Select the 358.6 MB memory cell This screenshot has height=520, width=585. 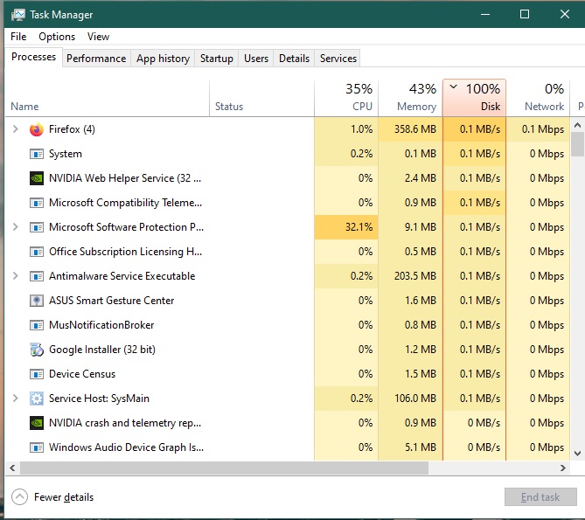point(410,129)
